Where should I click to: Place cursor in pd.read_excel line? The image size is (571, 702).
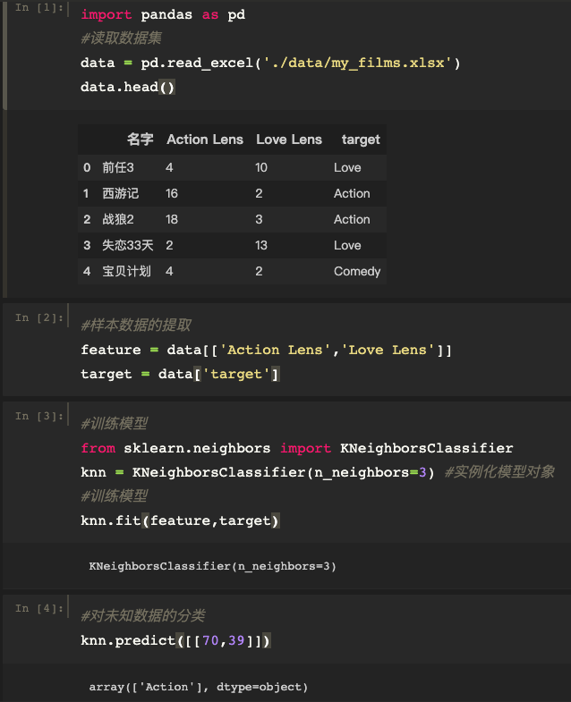tap(270, 63)
